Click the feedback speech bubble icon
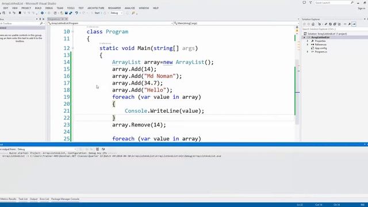 click(304, 2)
